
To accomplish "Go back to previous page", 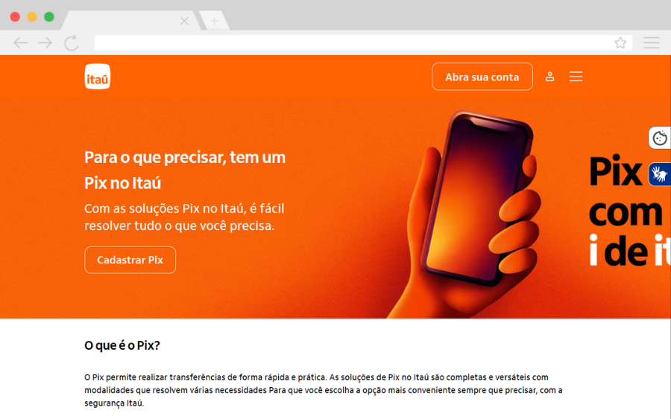I will (x=20, y=42).
